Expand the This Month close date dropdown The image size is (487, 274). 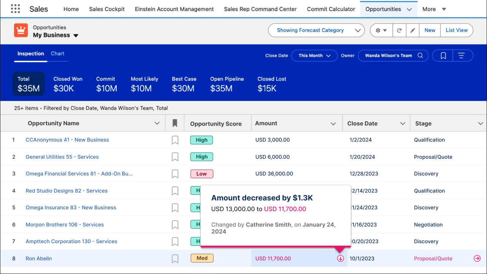314,56
